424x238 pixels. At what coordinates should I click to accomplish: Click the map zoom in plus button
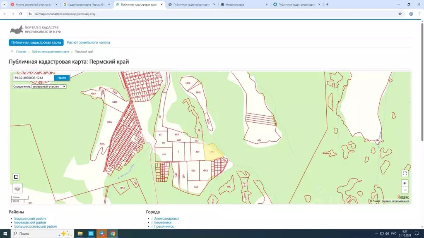pyautogui.click(x=405, y=183)
